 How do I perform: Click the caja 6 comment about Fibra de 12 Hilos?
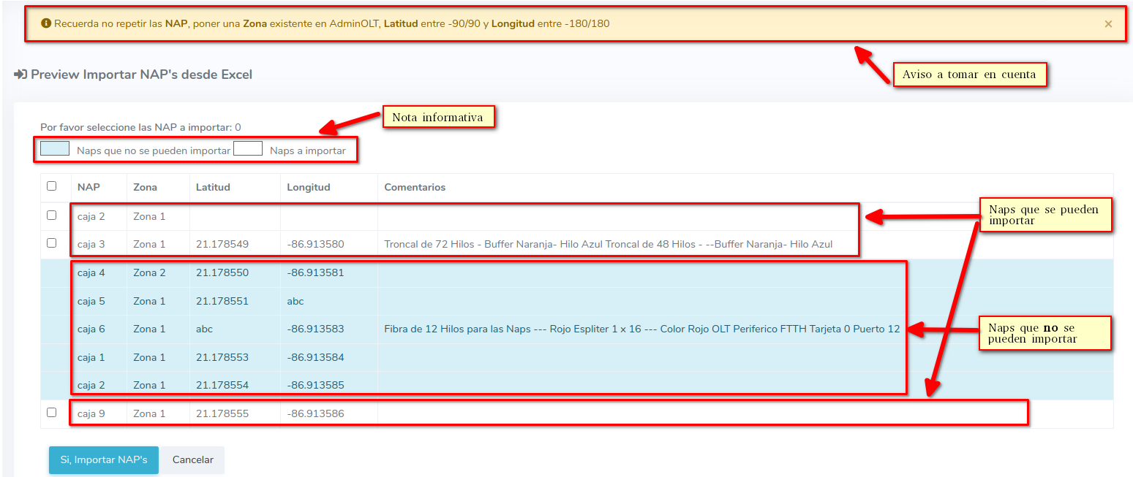click(x=641, y=329)
